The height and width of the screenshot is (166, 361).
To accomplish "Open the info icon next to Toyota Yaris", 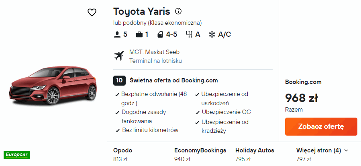I will [179, 11].
